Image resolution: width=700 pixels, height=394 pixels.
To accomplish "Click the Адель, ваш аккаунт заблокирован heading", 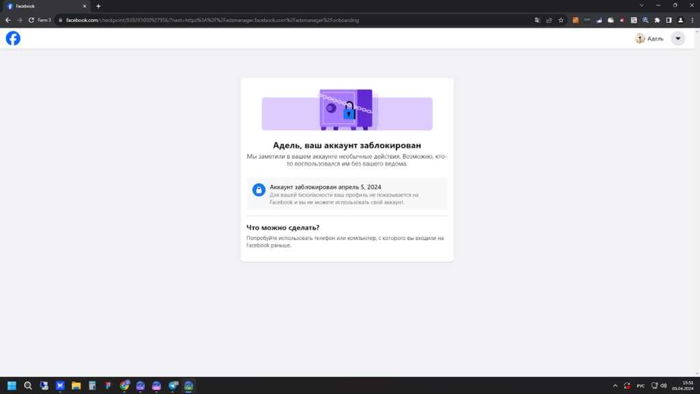I will (347, 145).
